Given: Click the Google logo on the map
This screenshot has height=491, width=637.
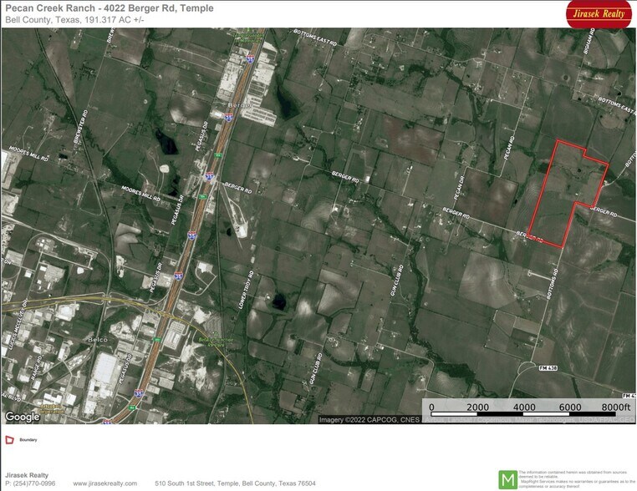Looking at the screenshot, I should [23, 417].
